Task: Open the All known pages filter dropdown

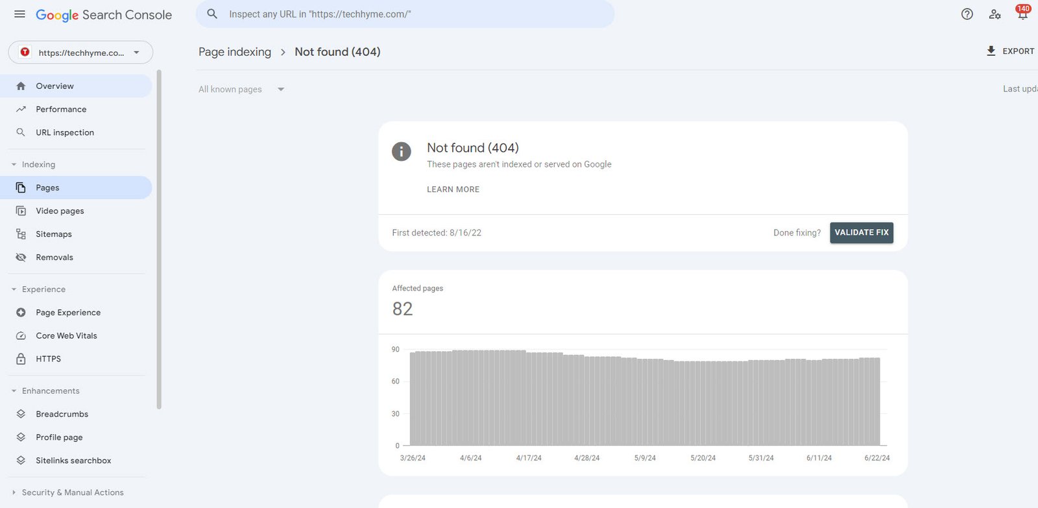Action: click(241, 90)
